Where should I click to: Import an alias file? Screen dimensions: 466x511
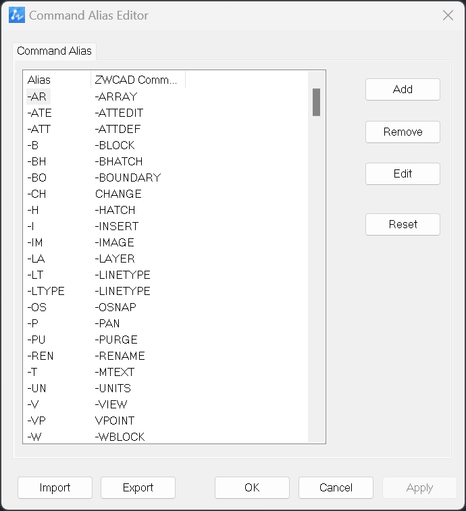click(x=55, y=487)
